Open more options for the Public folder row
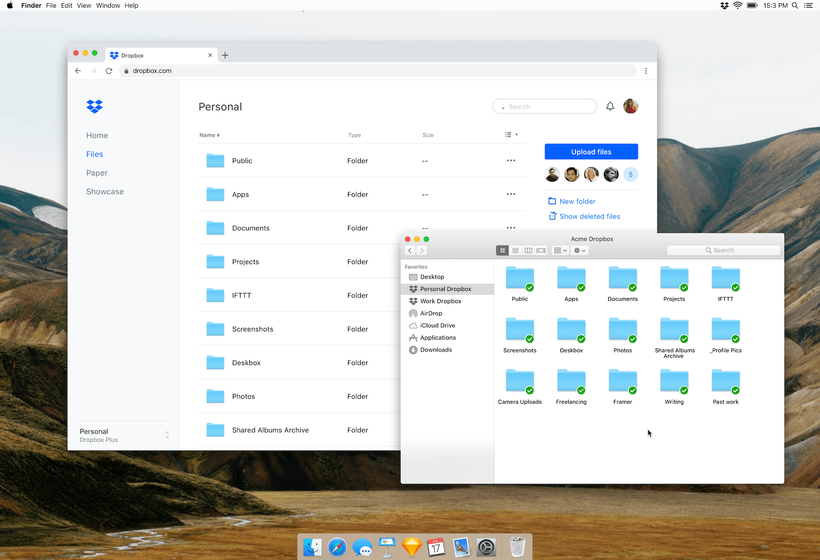The image size is (820, 560). pyautogui.click(x=511, y=161)
